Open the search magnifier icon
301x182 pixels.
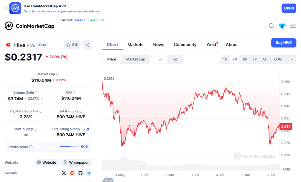click(272, 26)
